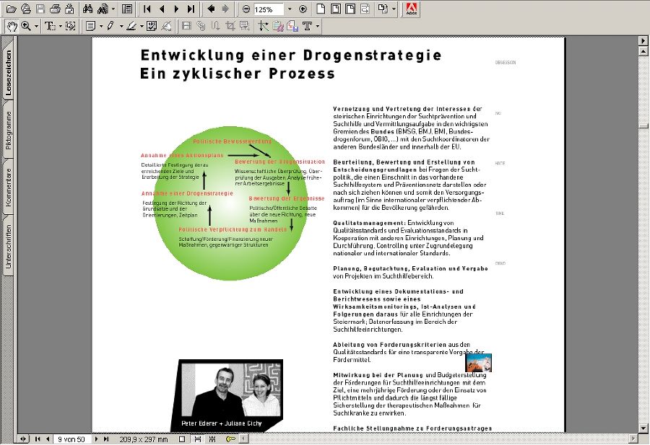This screenshot has height=445, width=650.
Task: Click the Reflow page icon
Action: pyautogui.click(x=365, y=9)
